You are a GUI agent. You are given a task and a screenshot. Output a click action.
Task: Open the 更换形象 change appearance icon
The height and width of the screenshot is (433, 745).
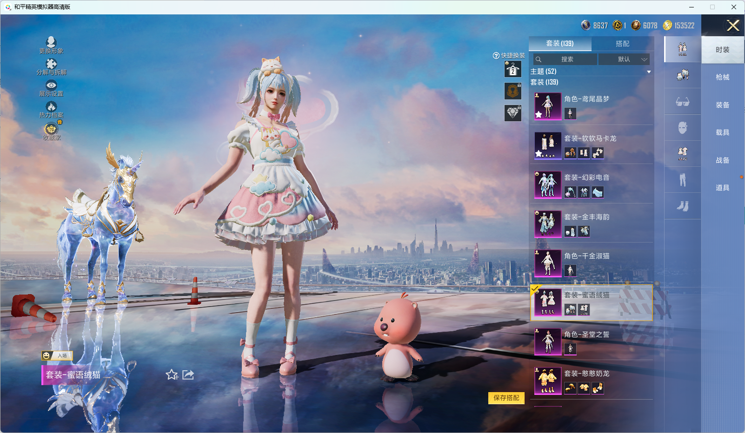click(x=51, y=43)
